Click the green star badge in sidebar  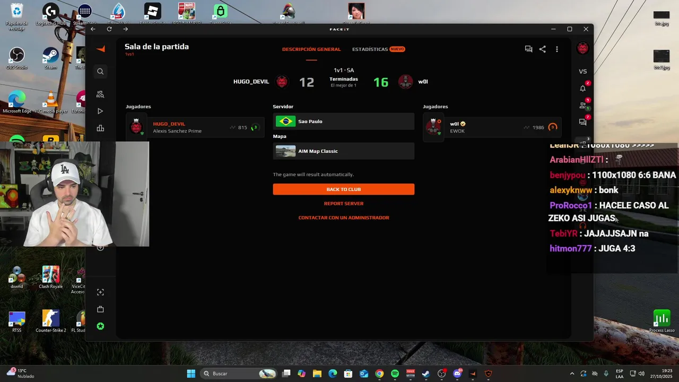pos(100,326)
